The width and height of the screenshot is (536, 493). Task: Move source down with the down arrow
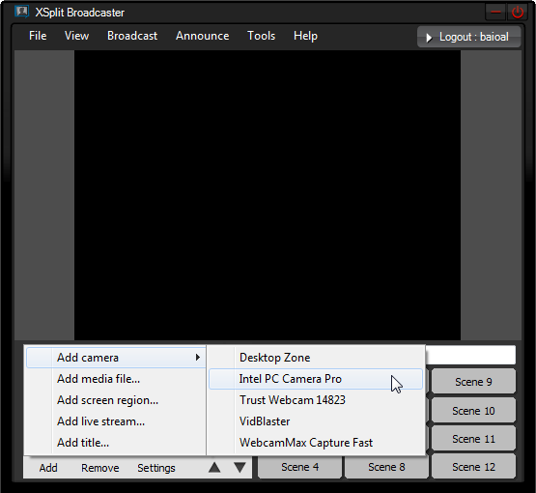(x=240, y=467)
